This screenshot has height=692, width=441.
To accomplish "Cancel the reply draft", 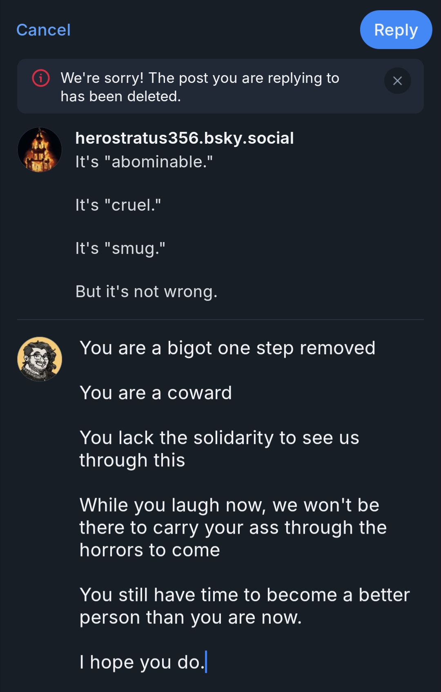I will point(43,30).
